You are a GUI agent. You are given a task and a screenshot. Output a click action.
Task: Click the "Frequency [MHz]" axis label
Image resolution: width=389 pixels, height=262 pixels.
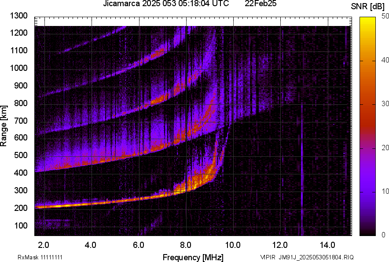(x=193, y=257)
